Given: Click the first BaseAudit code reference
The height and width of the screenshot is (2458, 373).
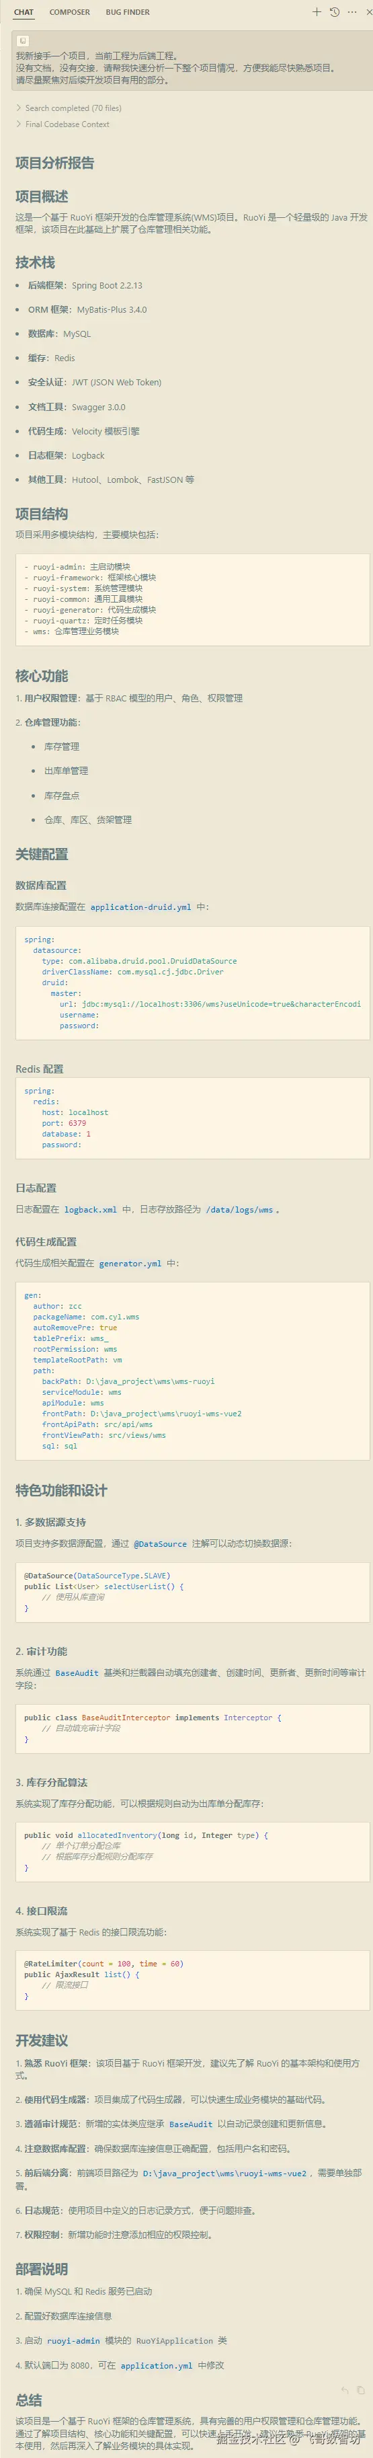Looking at the screenshot, I should [77, 1673].
